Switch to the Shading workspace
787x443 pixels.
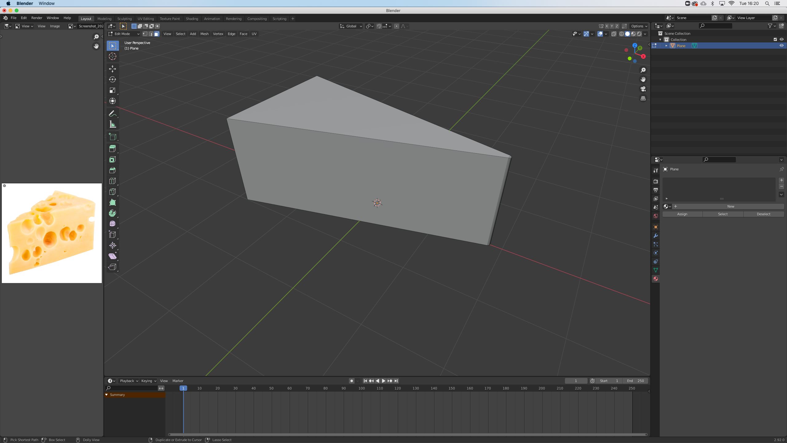point(192,19)
